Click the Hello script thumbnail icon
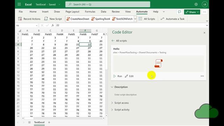This screenshot has height=126, width=224. pos(159,63)
